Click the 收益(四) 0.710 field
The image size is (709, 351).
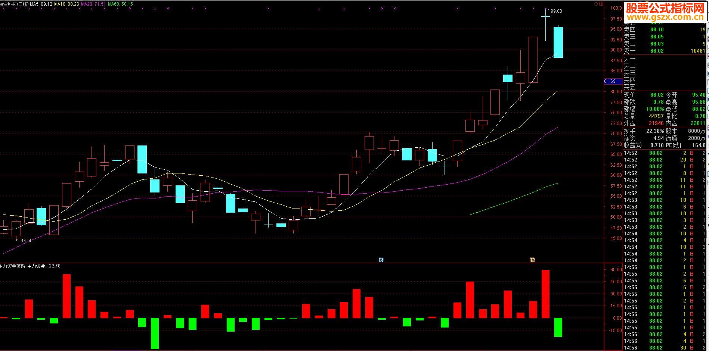[644, 145]
